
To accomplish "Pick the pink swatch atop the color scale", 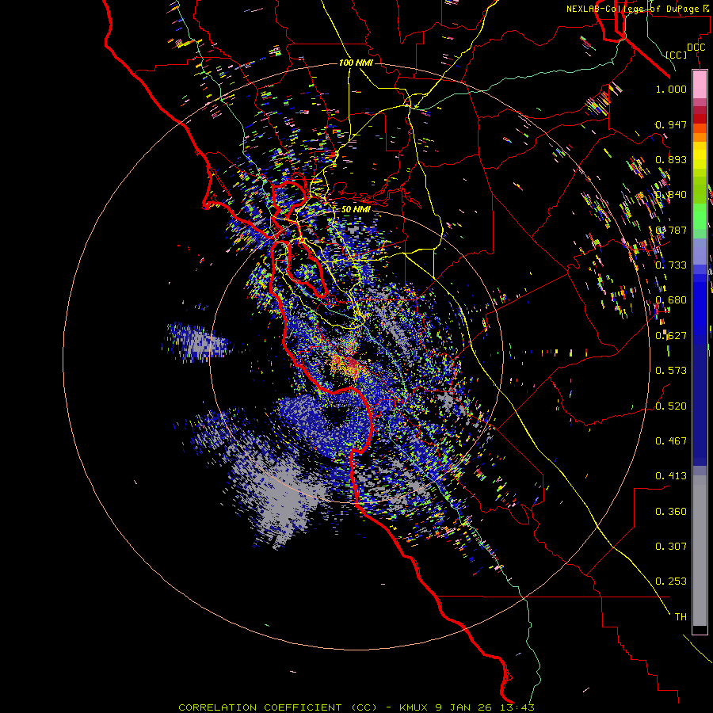I will (x=700, y=84).
